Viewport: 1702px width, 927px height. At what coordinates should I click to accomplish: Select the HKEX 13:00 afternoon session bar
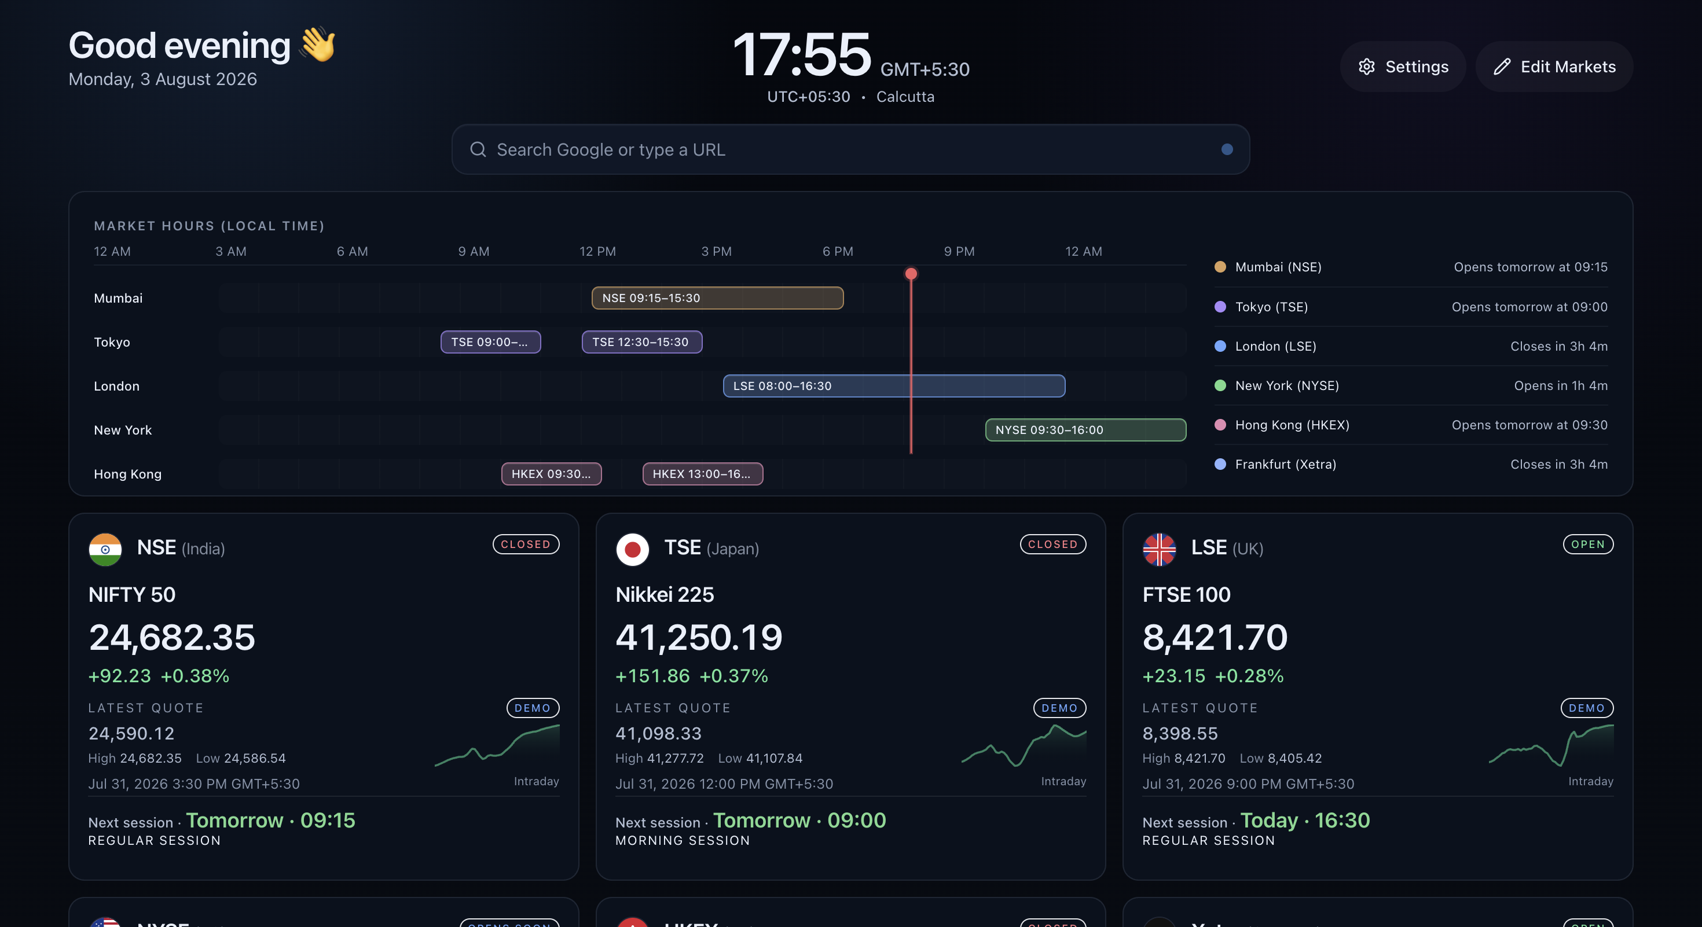(x=702, y=474)
